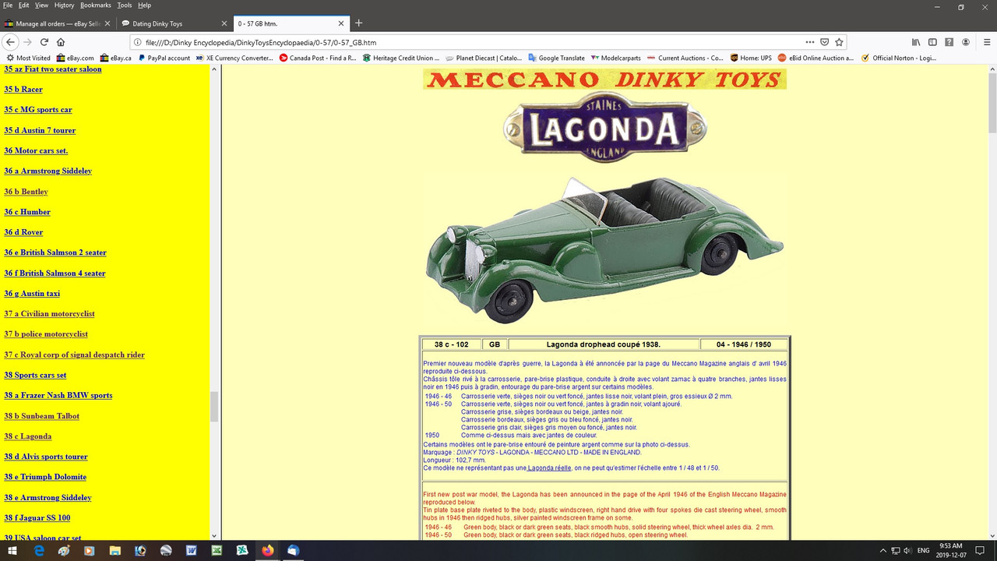Image resolution: width=997 pixels, height=561 pixels.
Task: Open the File menu
Action: [x=8, y=5]
